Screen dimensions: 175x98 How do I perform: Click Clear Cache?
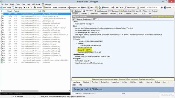pyautogui.click(x=118, y=7)
